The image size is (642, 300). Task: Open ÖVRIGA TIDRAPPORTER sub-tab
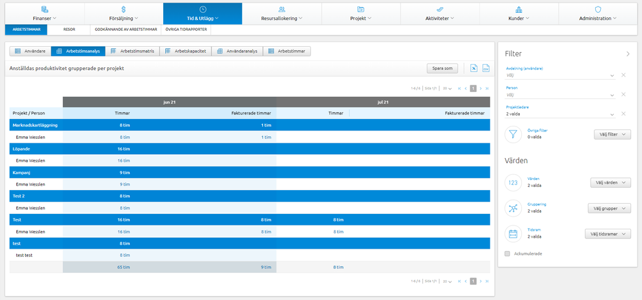click(x=186, y=30)
